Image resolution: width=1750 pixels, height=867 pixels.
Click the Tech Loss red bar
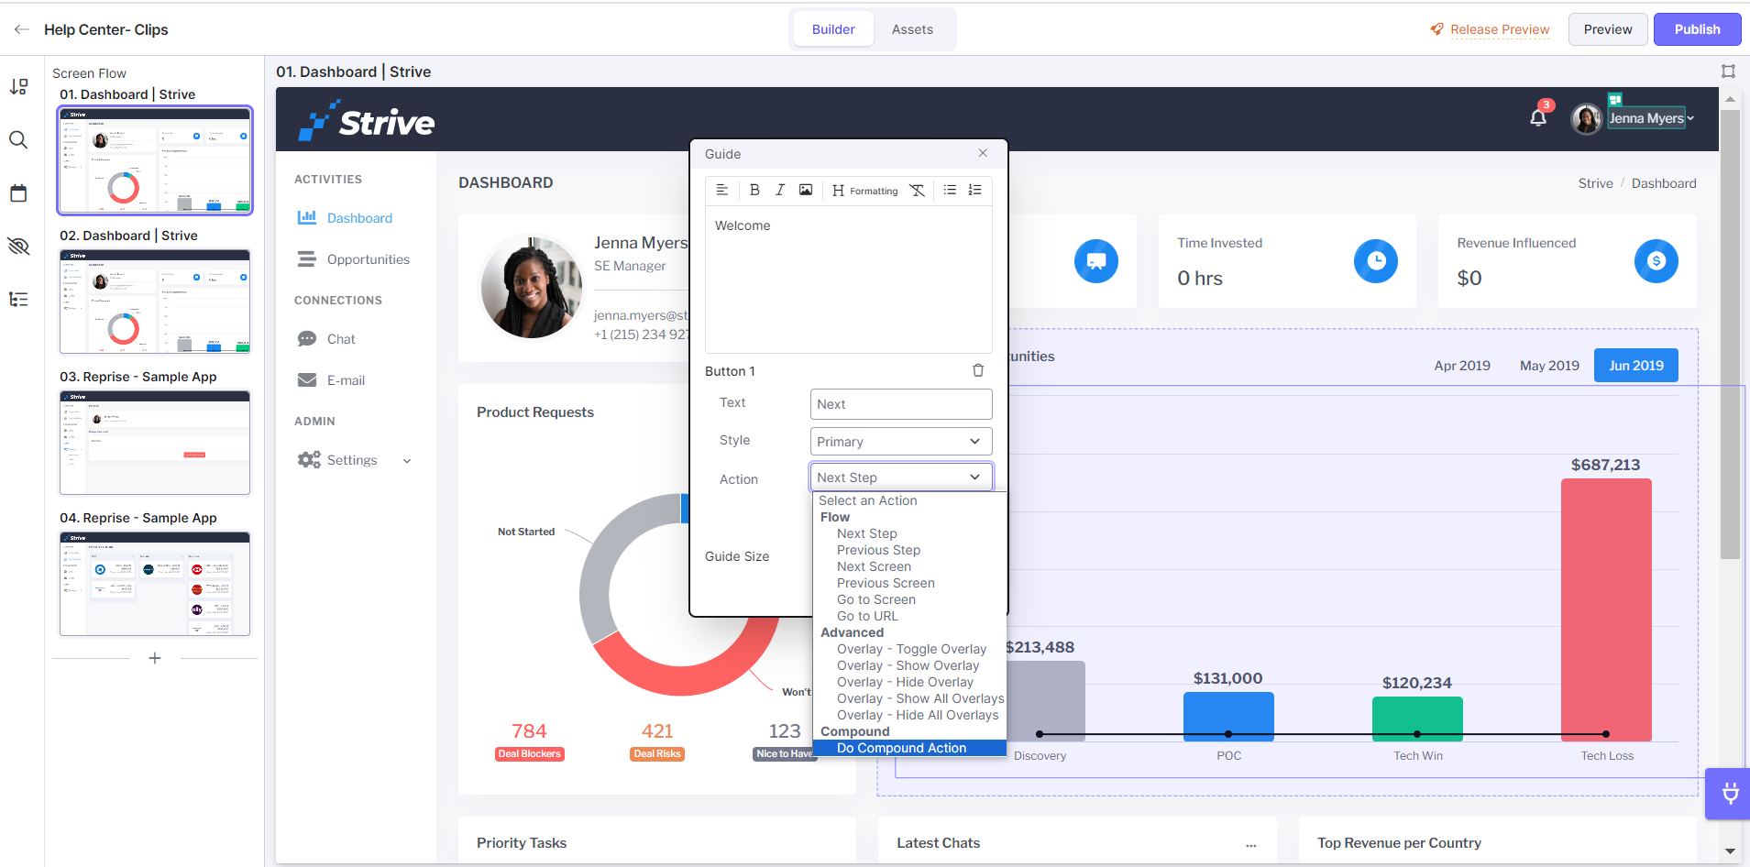1606,609
